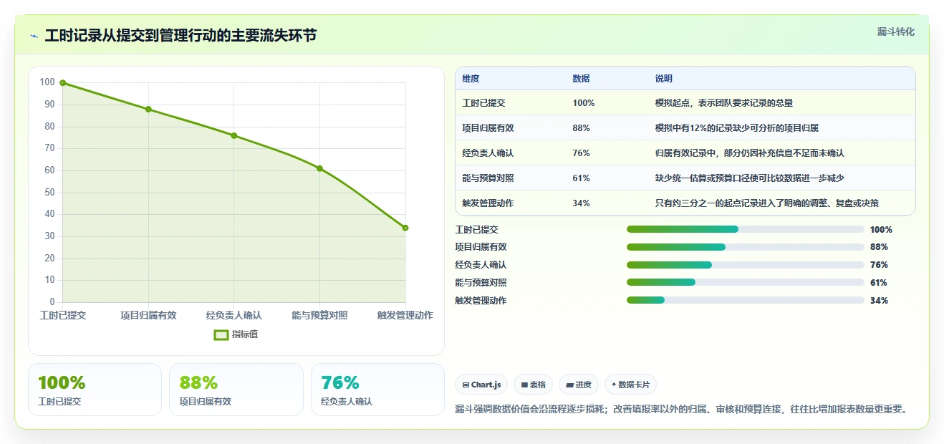
Task: Click the chart data point at value 61
Action: [x=319, y=168]
